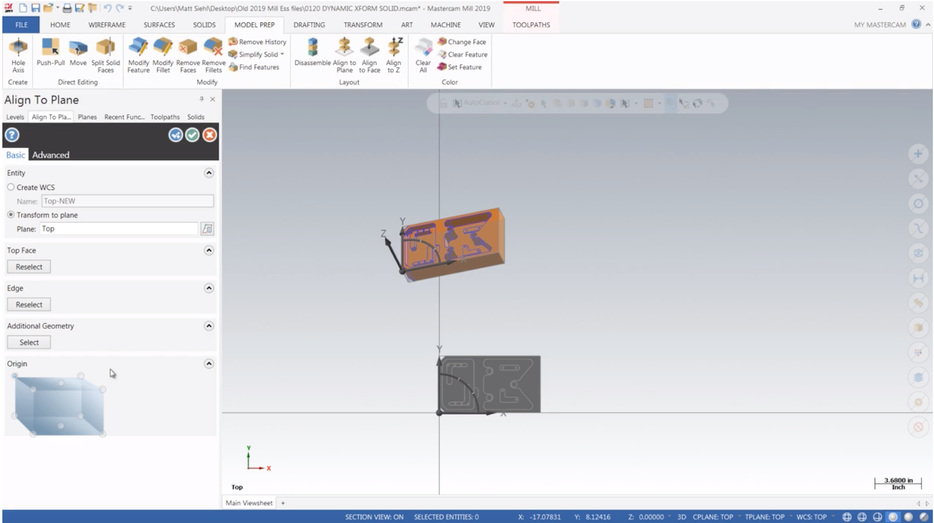This screenshot has width=934, height=523.
Task: Collapse the Top Face section
Action: tap(209, 250)
